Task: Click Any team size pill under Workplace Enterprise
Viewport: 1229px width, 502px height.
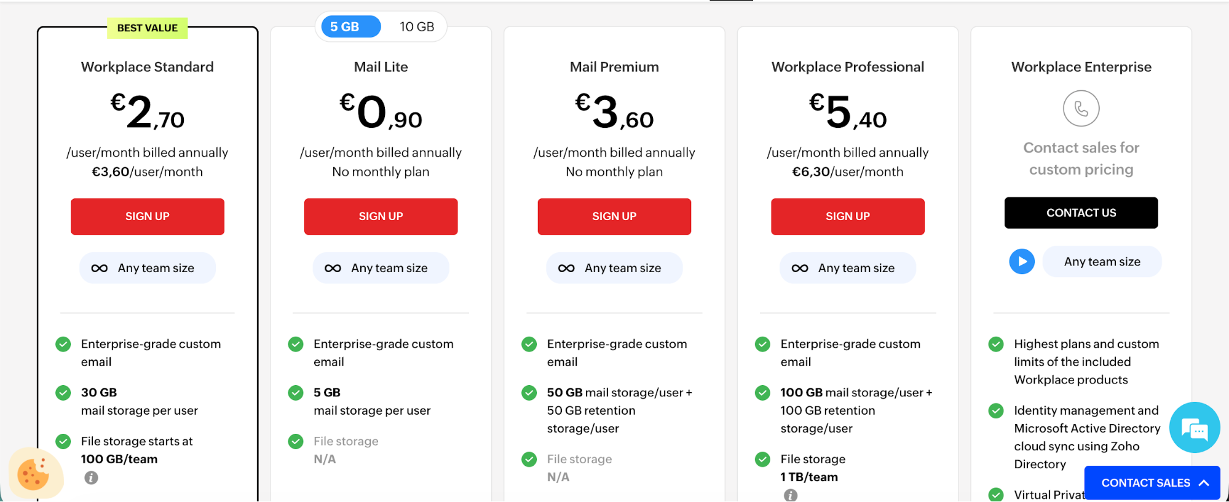Action: coord(1102,261)
